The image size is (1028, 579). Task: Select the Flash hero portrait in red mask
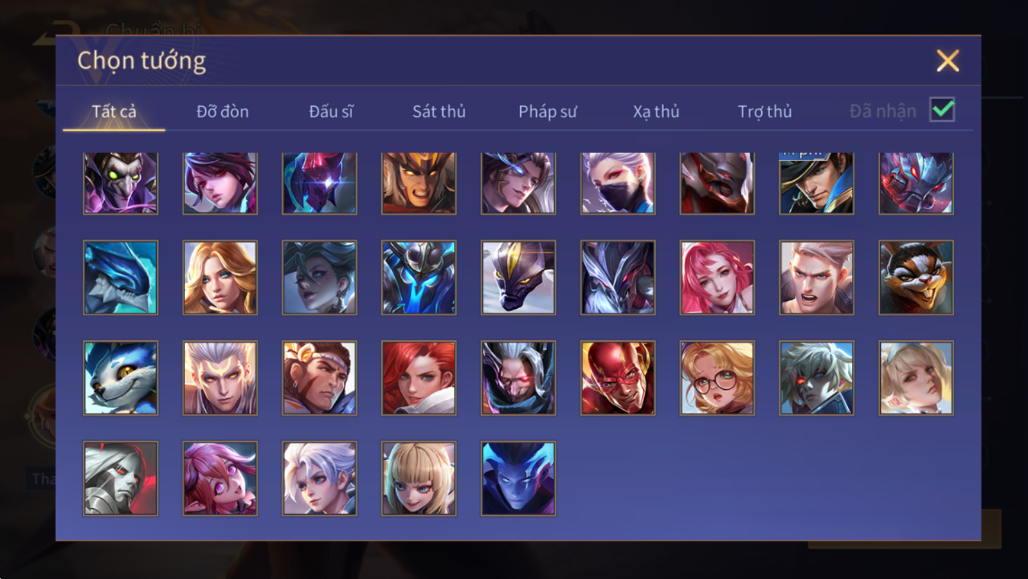tap(618, 378)
